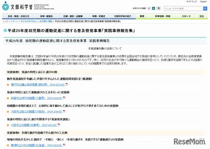Click the main page title 実践事例報告集
The image size is (210, 149).
tap(71, 31)
